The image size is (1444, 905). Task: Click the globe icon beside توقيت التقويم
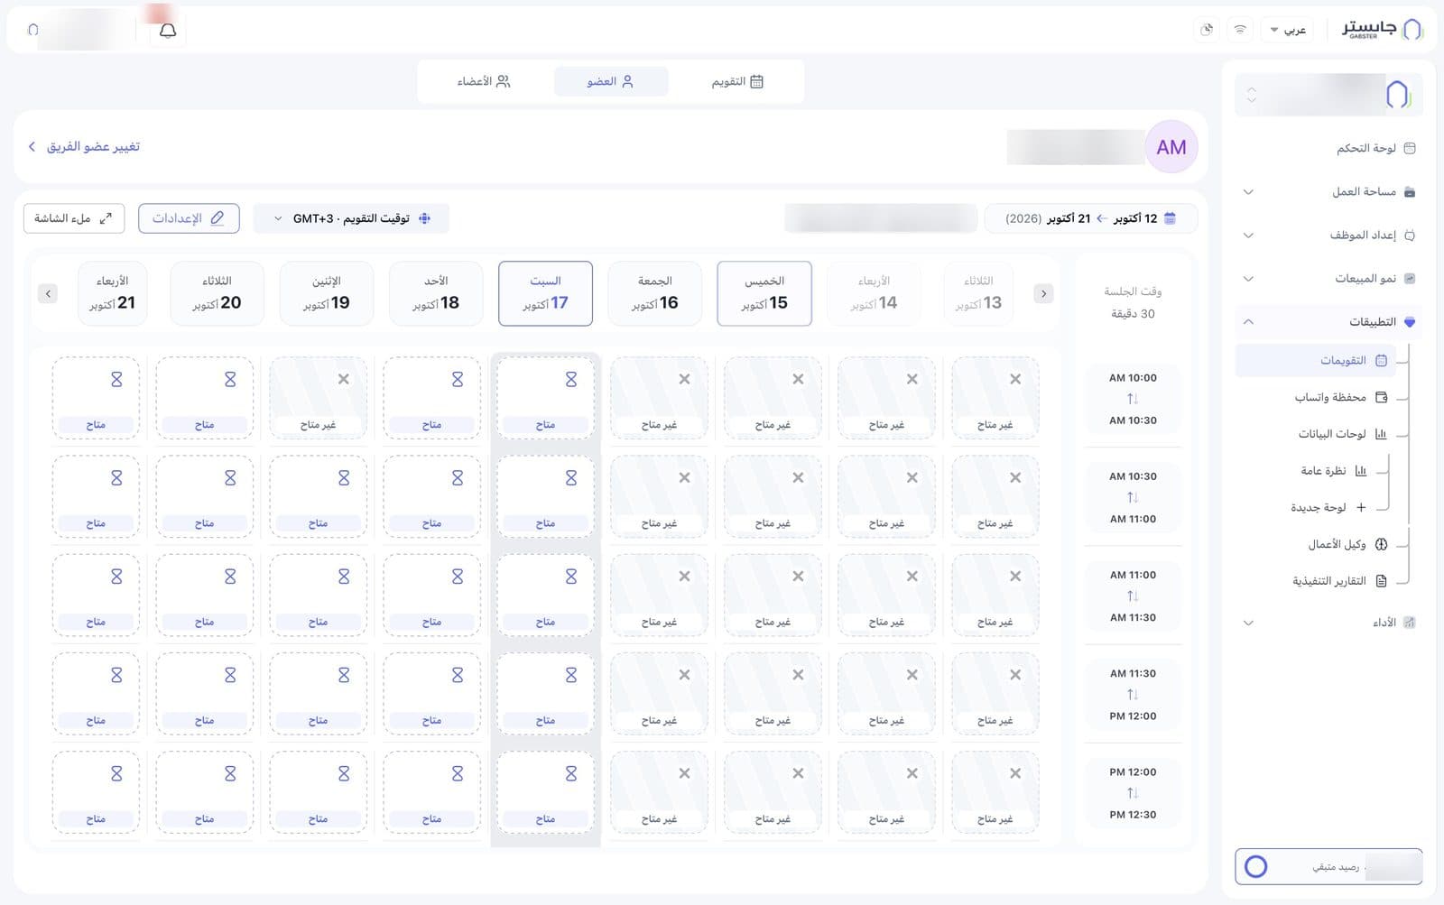coord(424,218)
